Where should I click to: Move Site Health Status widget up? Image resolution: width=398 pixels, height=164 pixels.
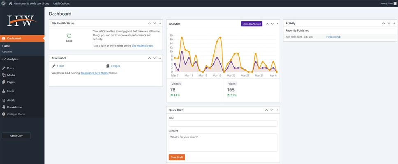[150, 23]
